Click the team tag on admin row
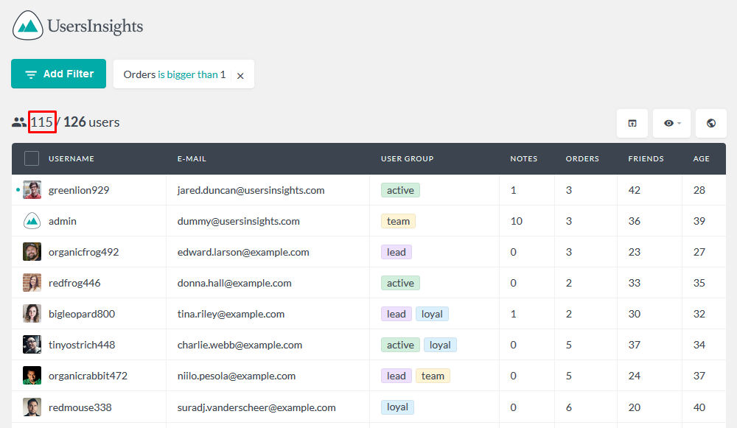Viewport: 737px width, 428px height. [x=398, y=221]
